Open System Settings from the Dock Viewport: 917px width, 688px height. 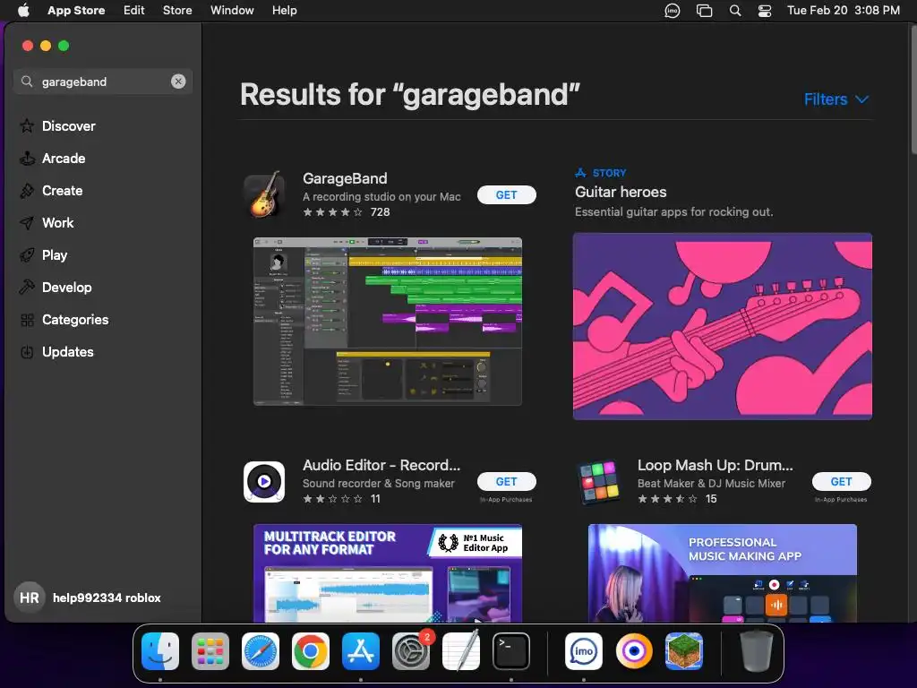click(410, 651)
